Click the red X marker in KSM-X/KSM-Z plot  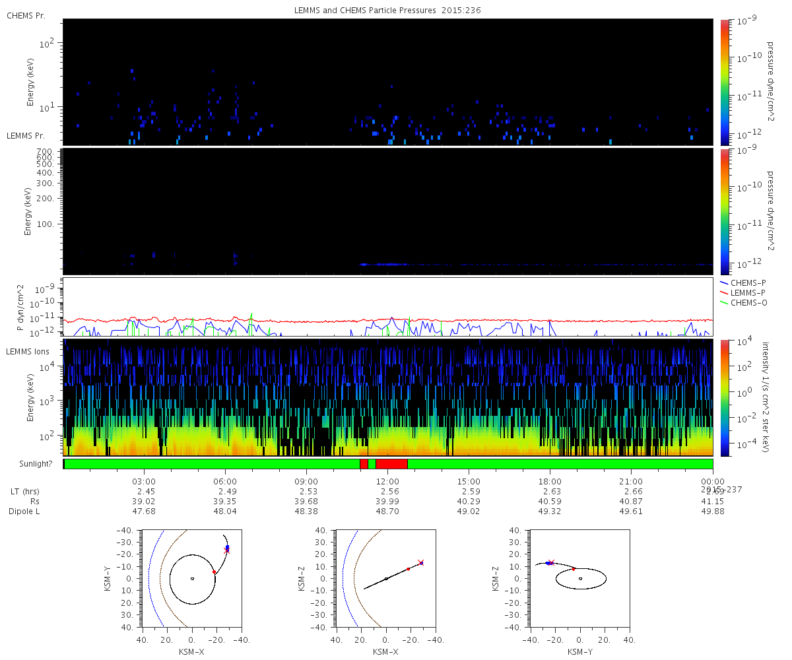click(x=420, y=562)
